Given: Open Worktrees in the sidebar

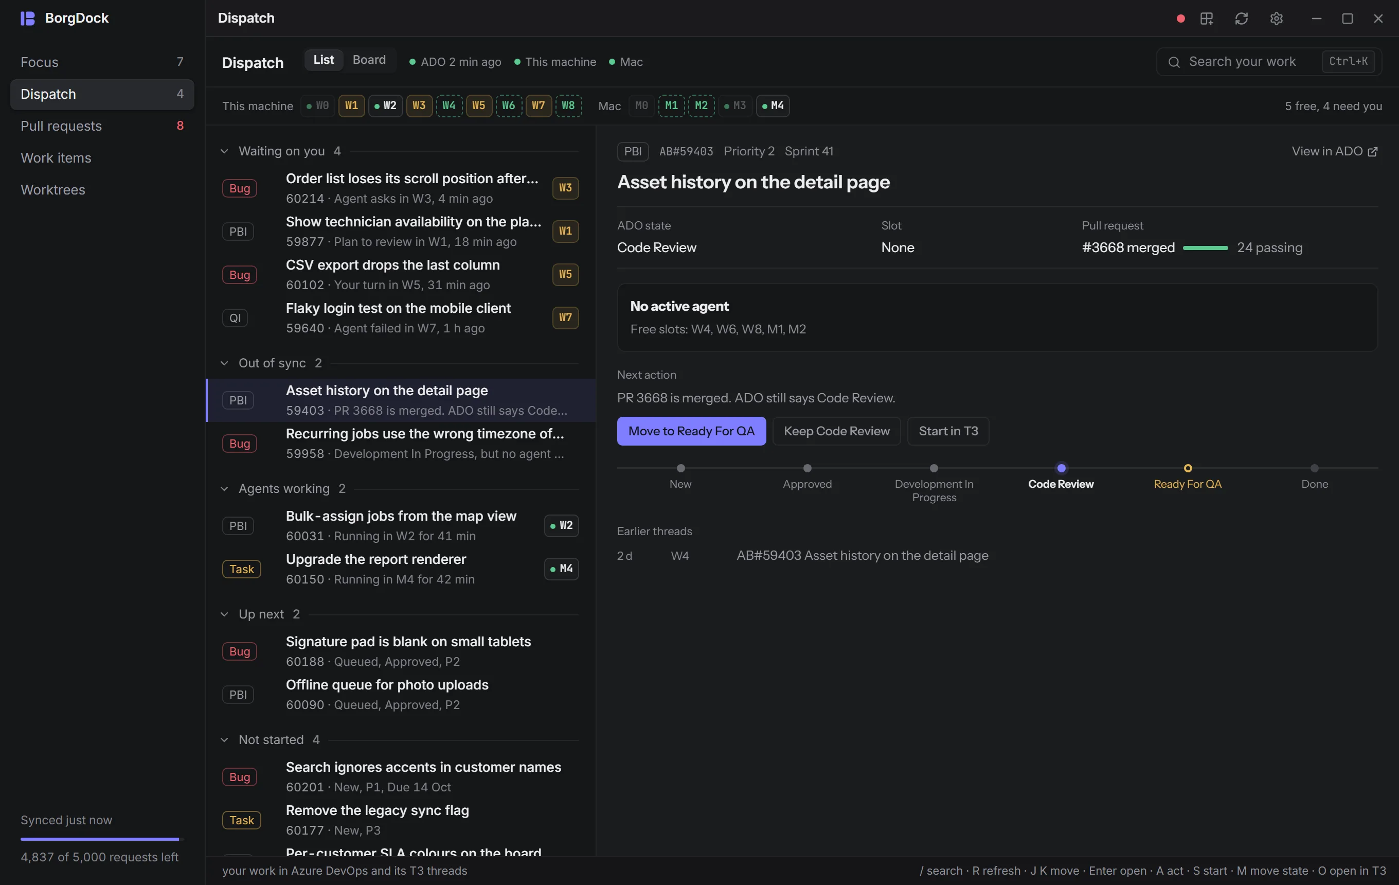Looking at the screenshot, I should click(x=102, y=190).
